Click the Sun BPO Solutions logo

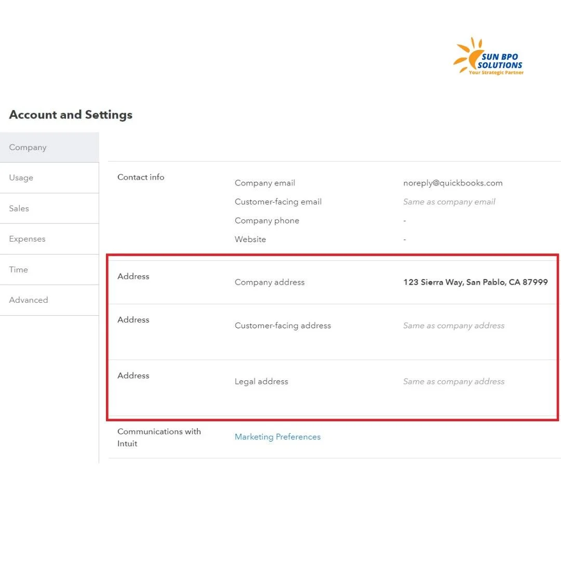488,57
